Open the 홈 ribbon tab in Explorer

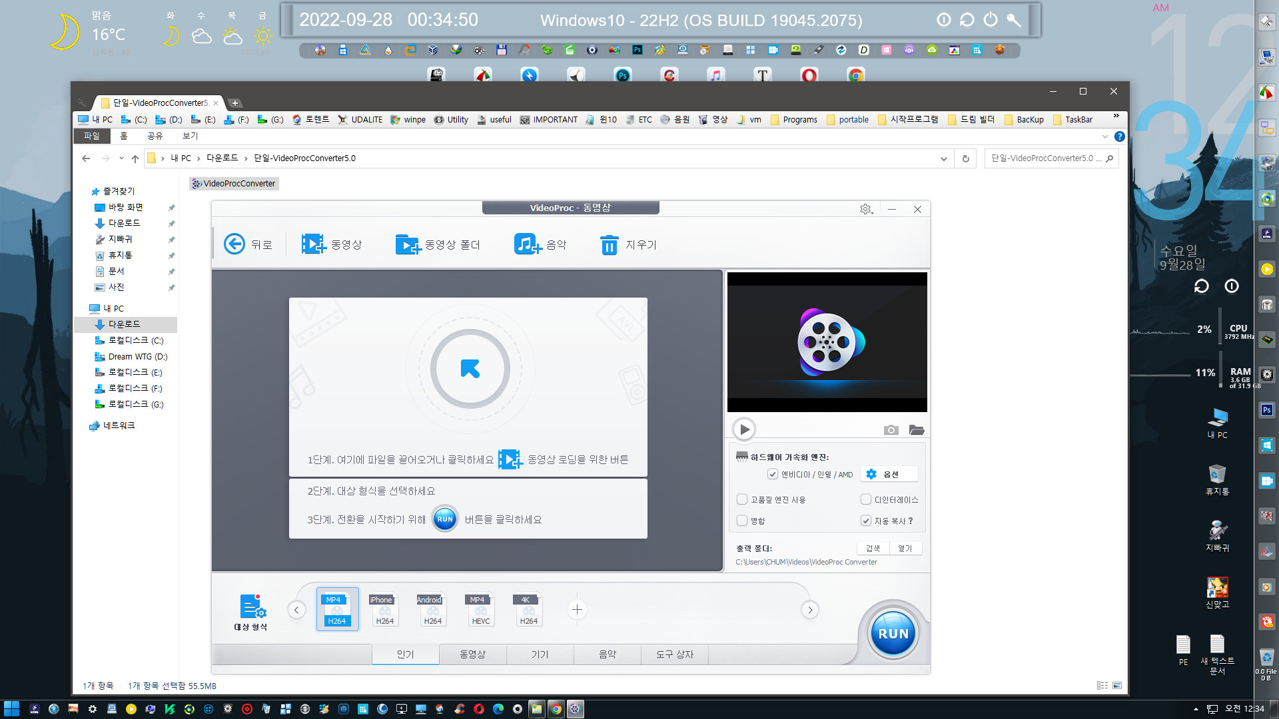click(123, 136)
